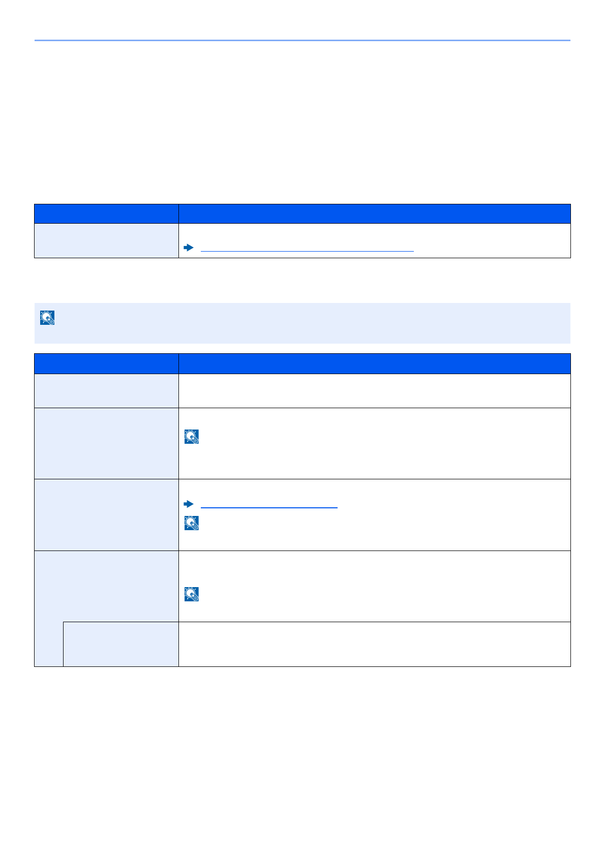Click the first table's wide right header cell

(x=374, y=213)
